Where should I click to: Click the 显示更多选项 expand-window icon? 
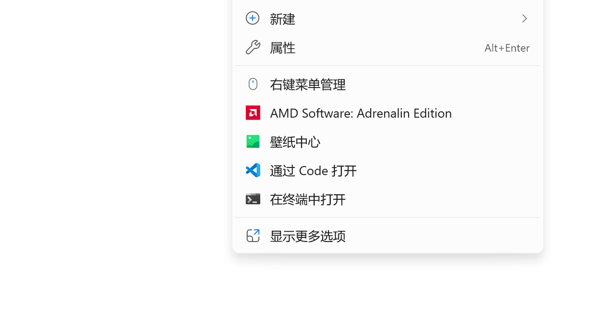[x=253, y=235]
